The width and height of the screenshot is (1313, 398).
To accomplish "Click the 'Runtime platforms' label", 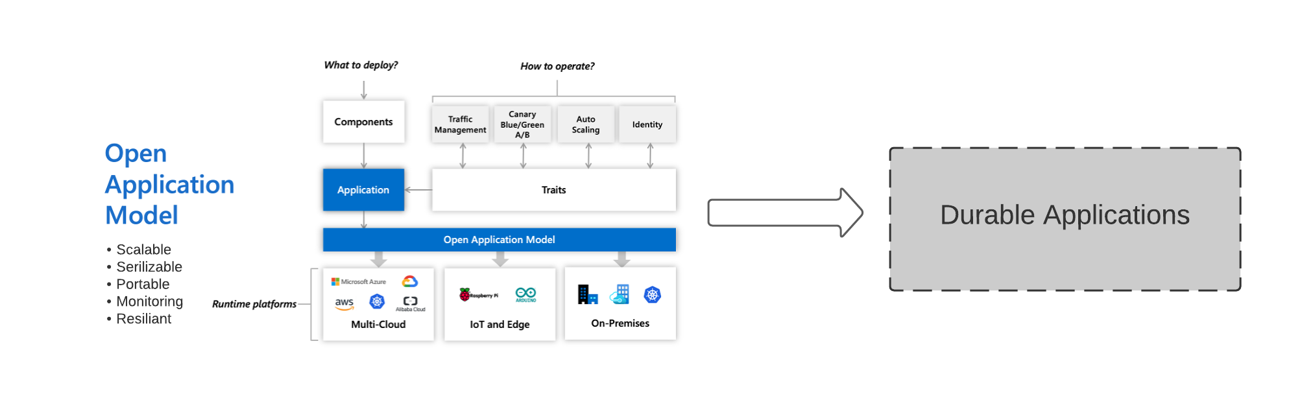I will (x=254, y=304).
